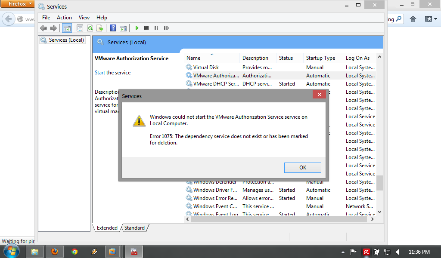This screenshot has width=441, height=258.
Task: Click the Start the service link
Action: click(99, 73)
